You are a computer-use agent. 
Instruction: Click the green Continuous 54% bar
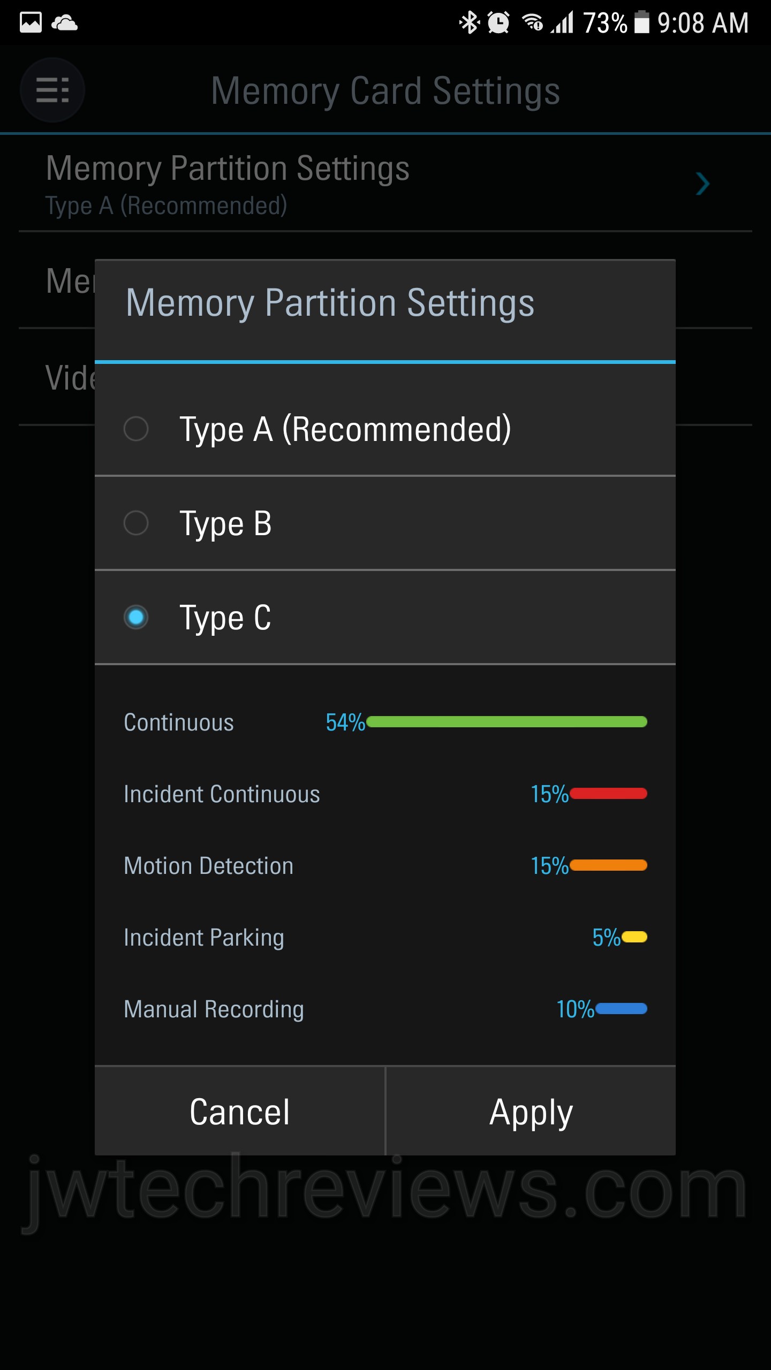507,722
